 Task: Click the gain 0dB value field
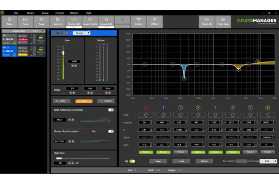tap(74, 61)
